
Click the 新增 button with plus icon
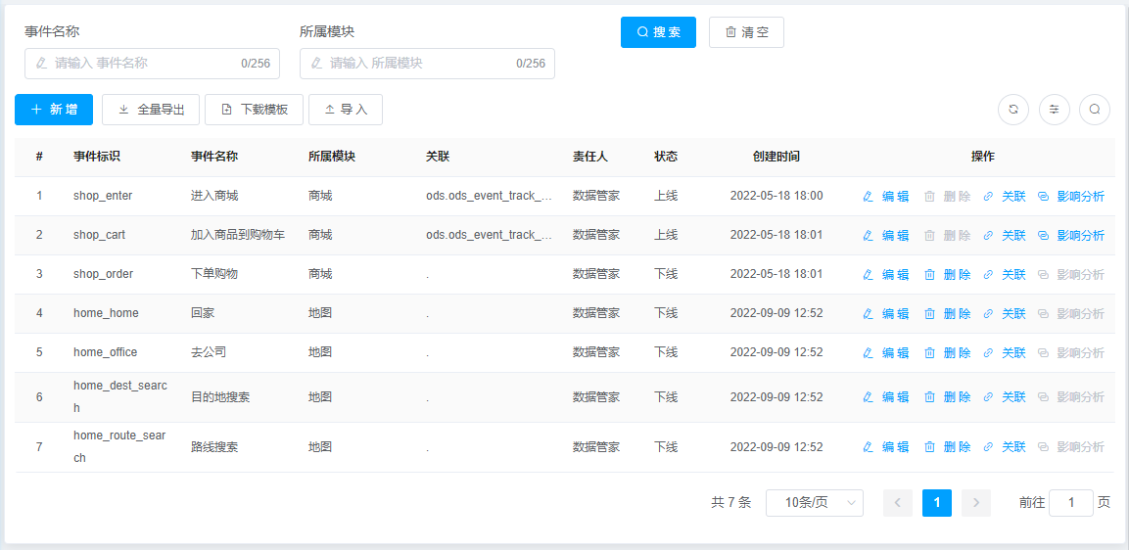(54, 110)
